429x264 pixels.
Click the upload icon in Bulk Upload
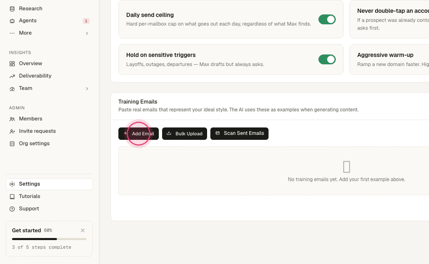click(x=169, y=133)
